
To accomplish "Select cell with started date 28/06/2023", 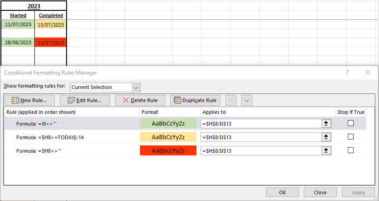I will point(18,42).
